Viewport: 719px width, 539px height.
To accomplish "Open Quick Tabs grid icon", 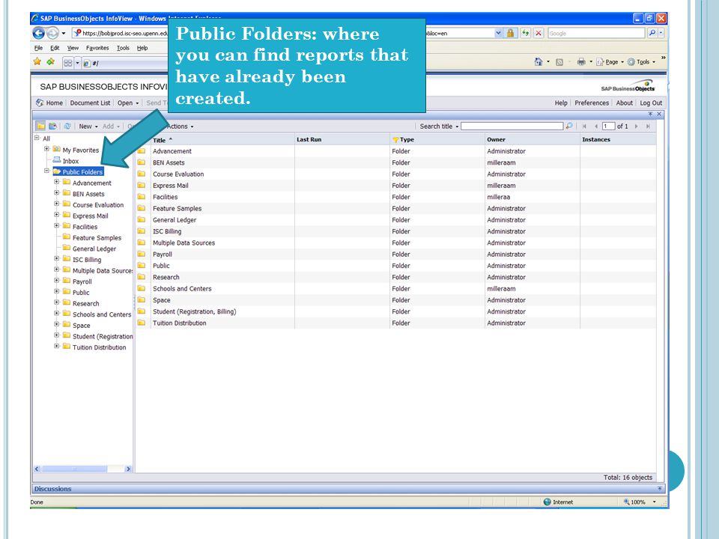I will pyautogui.click(x=68, y=63).
